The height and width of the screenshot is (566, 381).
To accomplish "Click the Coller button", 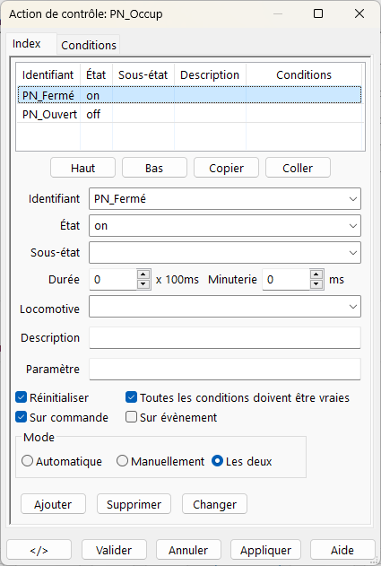I will 298,168.
